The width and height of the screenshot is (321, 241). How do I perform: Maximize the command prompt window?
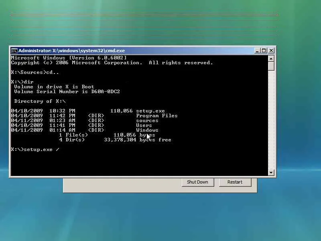pyautogui.click(x=264, y=51)
